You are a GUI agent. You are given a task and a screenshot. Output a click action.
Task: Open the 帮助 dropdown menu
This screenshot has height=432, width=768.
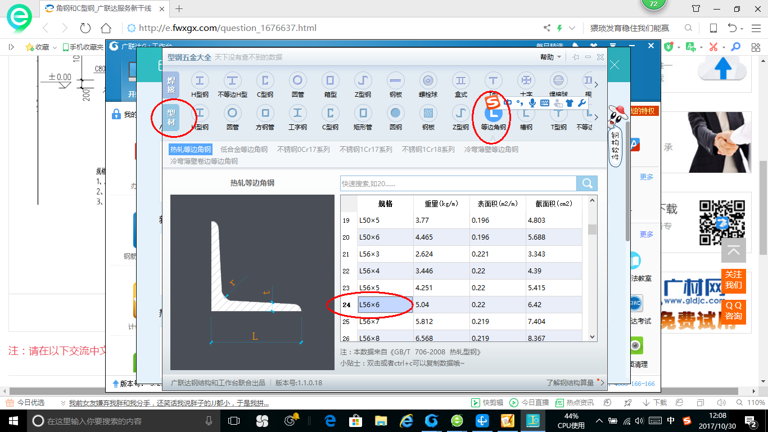pyautogui.click(x=550, y=57)
